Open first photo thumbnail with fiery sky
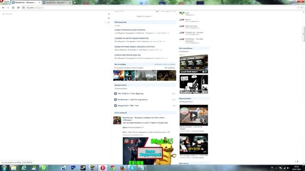 pyautogui.click(x=119, y=76)
